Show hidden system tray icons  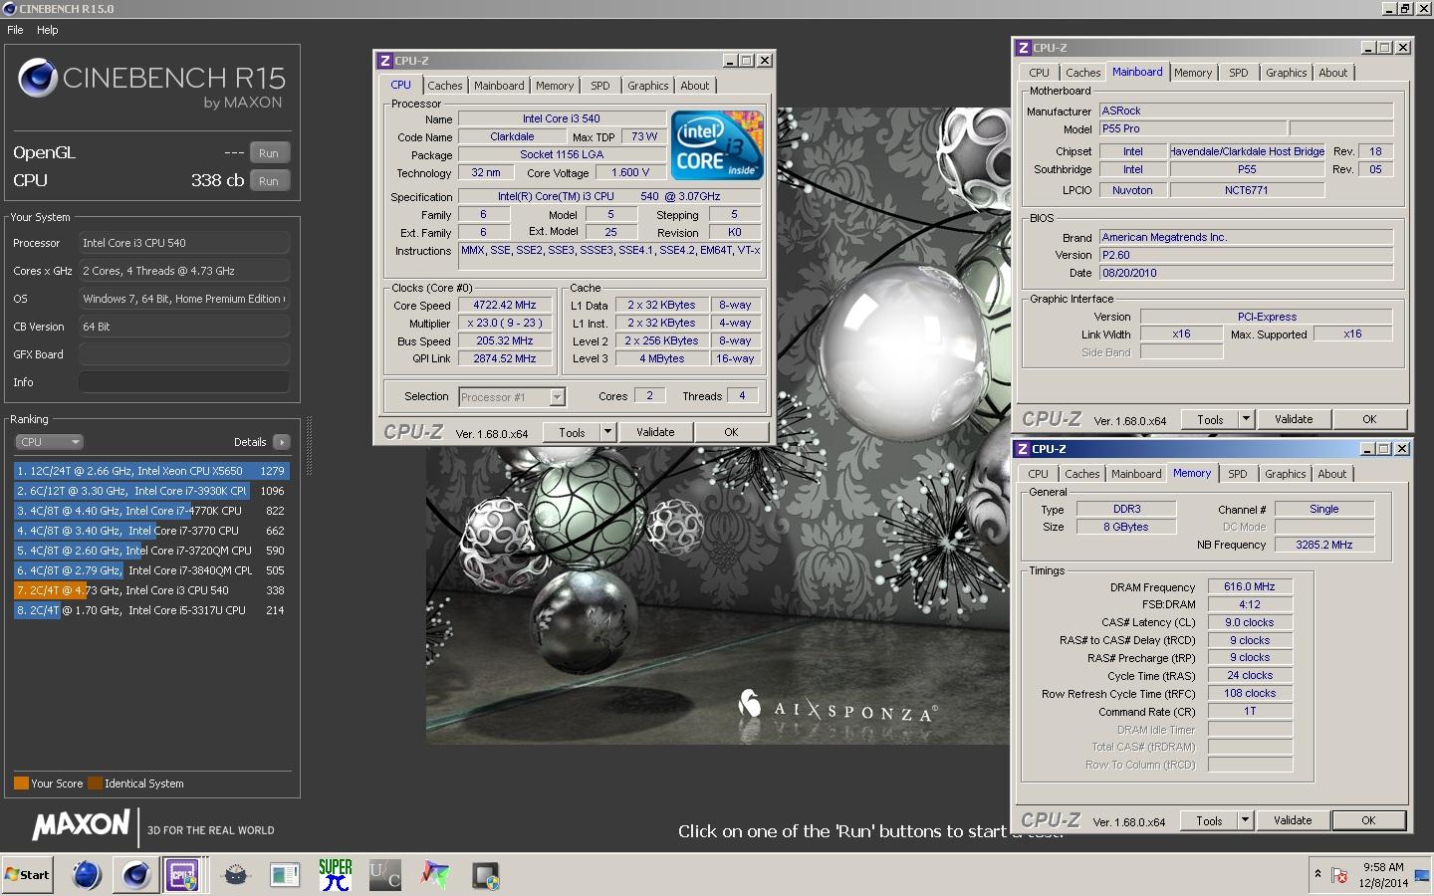[x=1317, y=874]
